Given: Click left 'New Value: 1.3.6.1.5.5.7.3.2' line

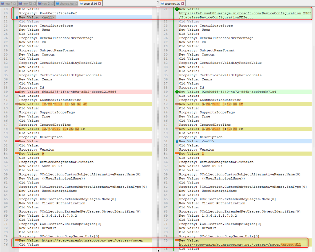Looking at the screenshot, I should pos(48,216).
